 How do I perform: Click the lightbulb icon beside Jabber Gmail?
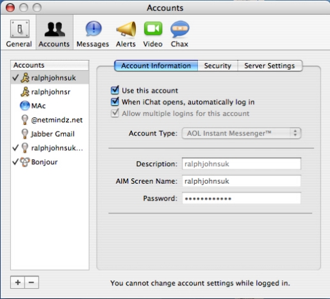click(x=25, y=134)
